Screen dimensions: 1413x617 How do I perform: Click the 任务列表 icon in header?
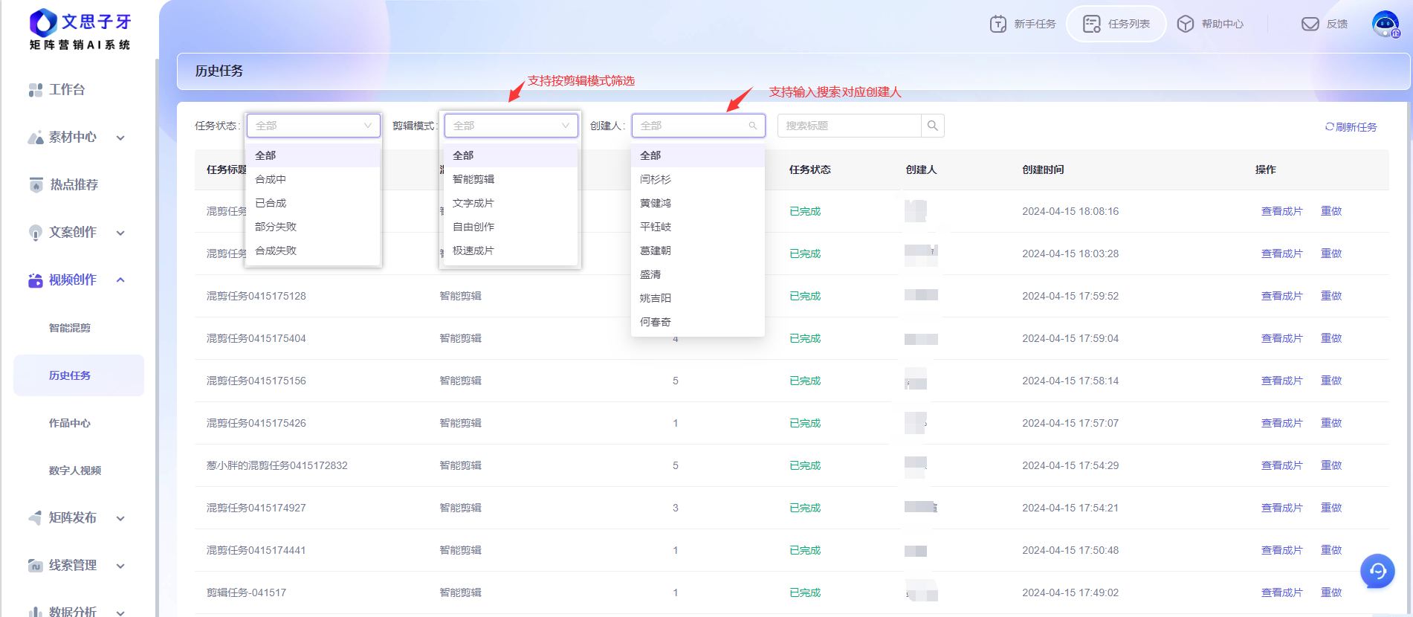click(x=1091, y=24)
